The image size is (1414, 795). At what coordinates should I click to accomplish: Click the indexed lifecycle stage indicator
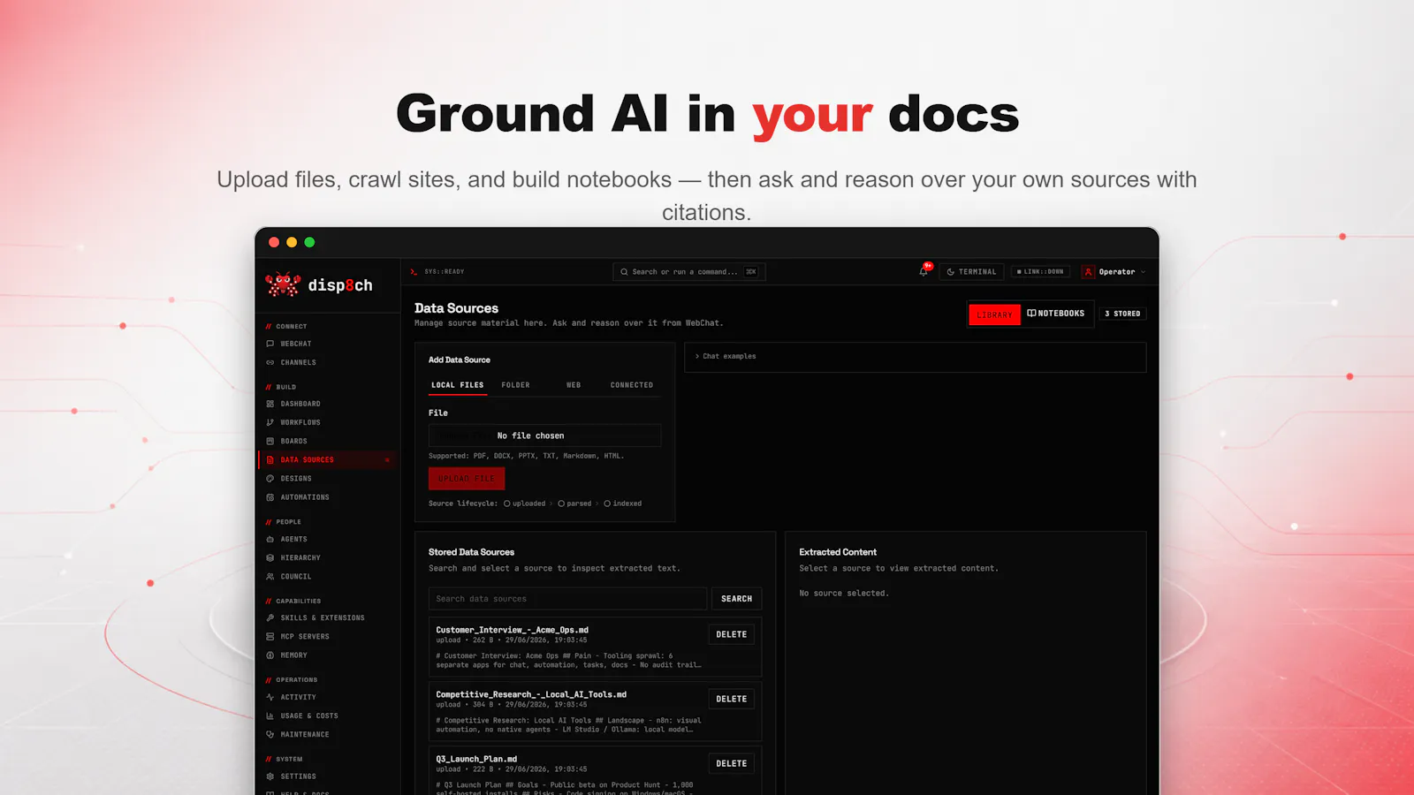[623, 503]
